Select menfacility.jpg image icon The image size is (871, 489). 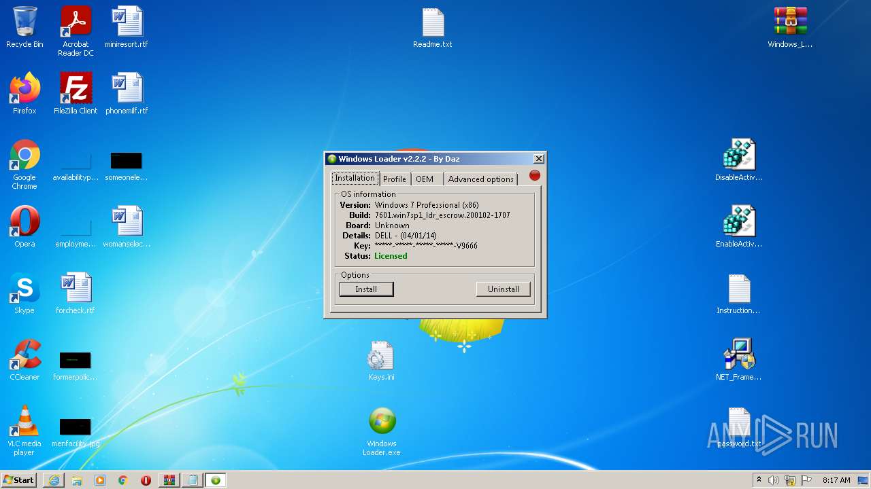click(x=76, y=433)
